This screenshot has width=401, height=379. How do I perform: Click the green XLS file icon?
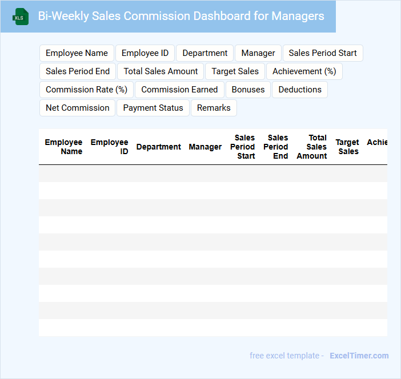pos(21,17)
